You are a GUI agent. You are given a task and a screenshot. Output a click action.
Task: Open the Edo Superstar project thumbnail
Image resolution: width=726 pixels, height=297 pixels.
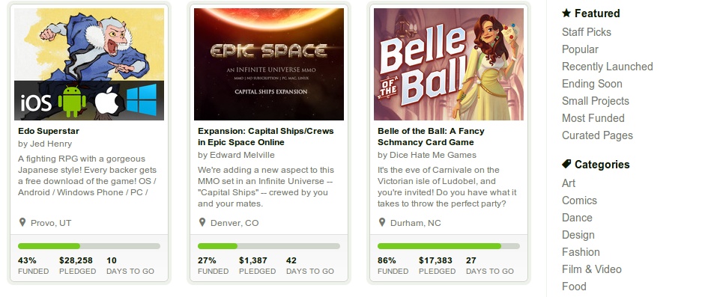coord(89,64)
